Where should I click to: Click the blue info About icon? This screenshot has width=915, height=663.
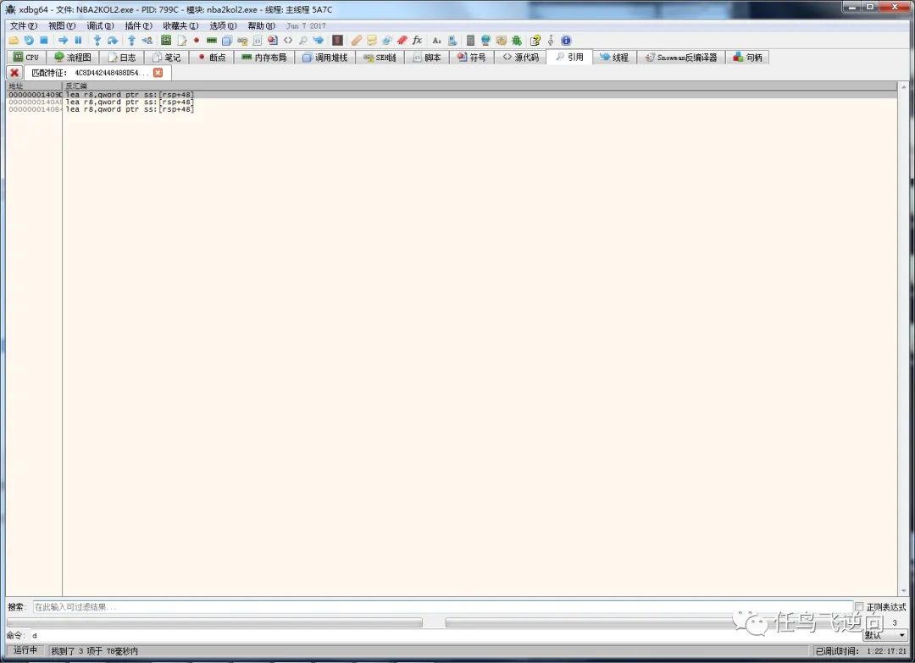tap(565, 41)
